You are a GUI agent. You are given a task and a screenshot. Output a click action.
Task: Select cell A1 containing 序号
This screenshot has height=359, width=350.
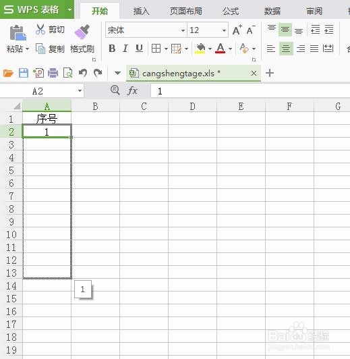coord(47,118)
